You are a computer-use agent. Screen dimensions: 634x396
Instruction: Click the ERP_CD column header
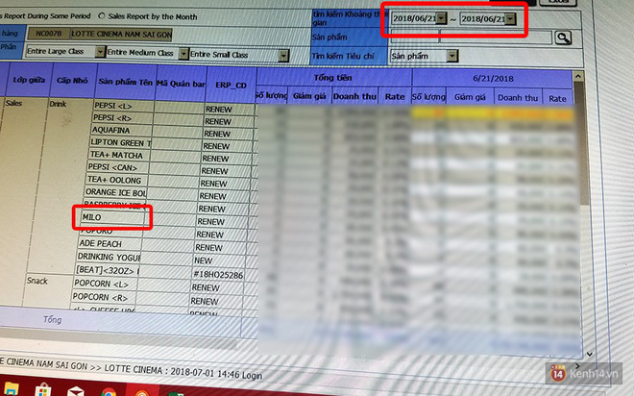231,85
